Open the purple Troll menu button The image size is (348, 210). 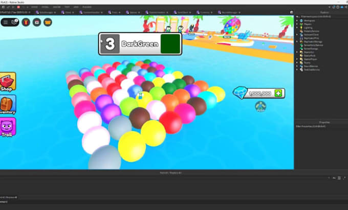click(8, 127)
